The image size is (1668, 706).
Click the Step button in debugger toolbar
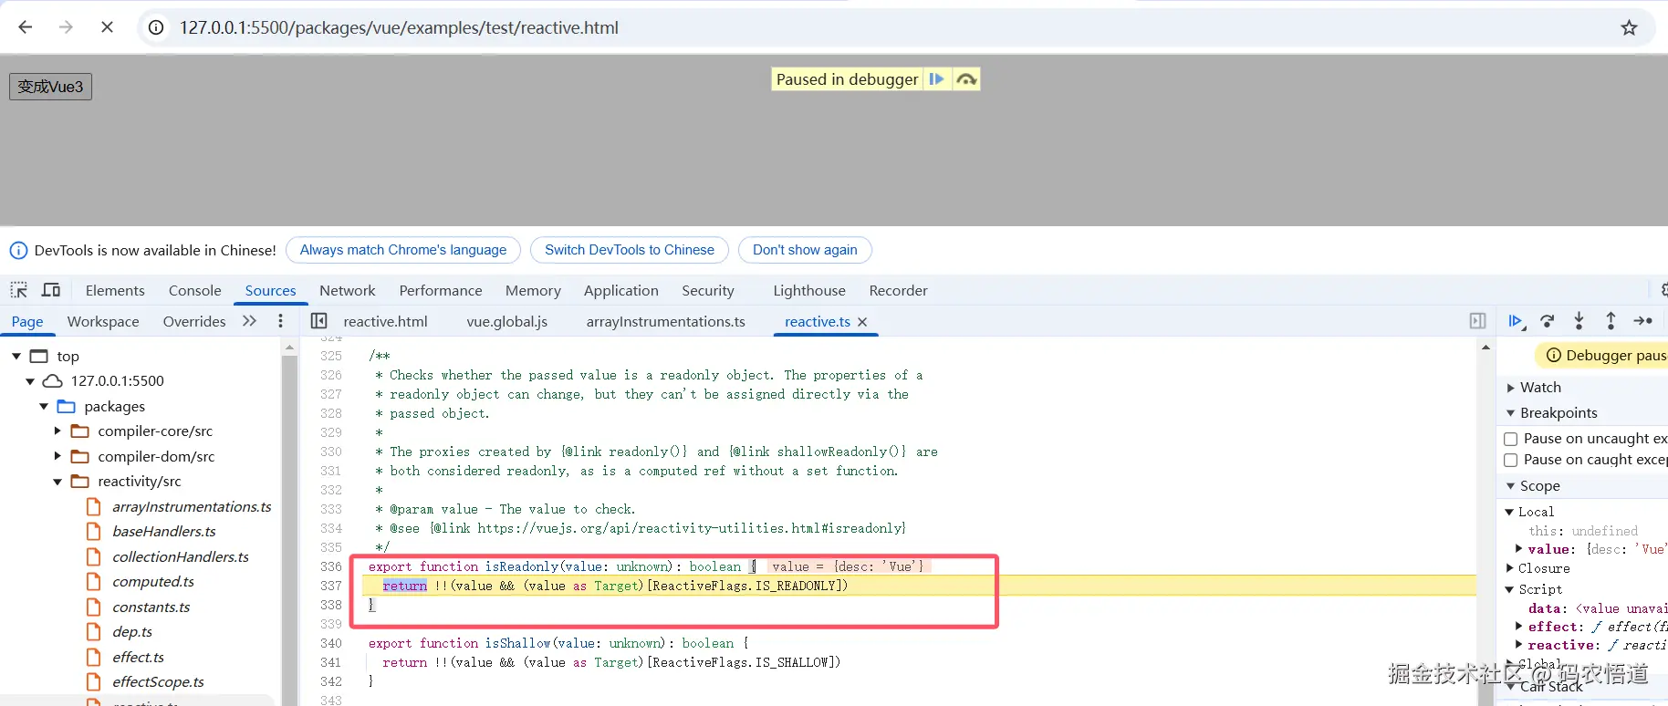(x=1643, y=321)
